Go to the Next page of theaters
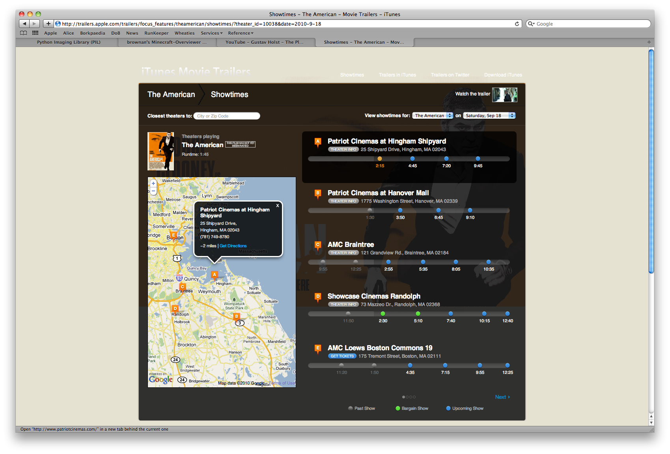Image resolution: width=670 pixels, height=454 pixels. pyautogui.click(x=502, y=397)
